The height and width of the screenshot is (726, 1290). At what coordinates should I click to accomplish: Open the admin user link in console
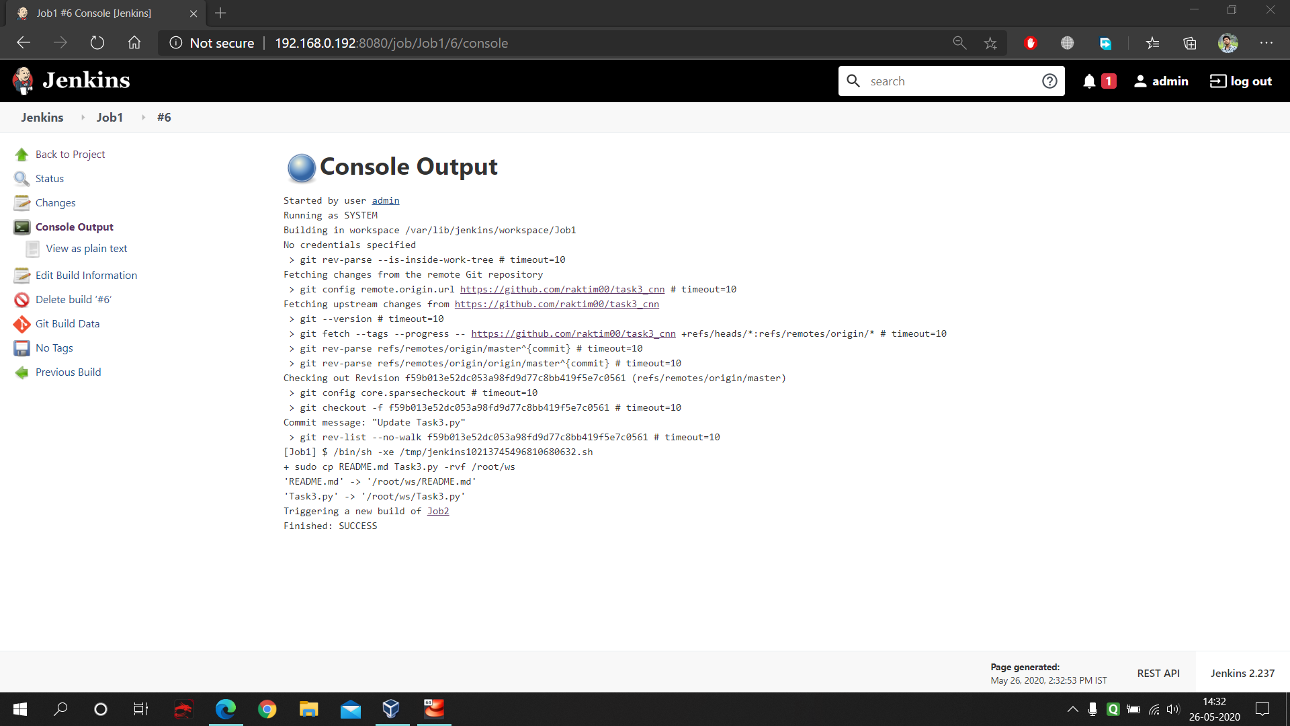[386, 201]
